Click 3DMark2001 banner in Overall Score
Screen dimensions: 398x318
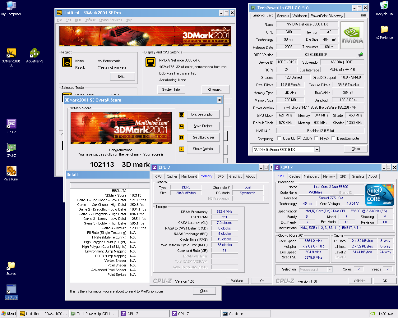121,128
